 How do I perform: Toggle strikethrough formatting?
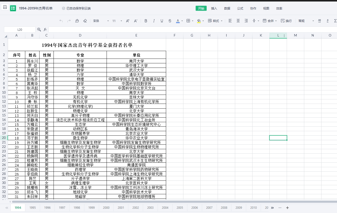(170, 21)
